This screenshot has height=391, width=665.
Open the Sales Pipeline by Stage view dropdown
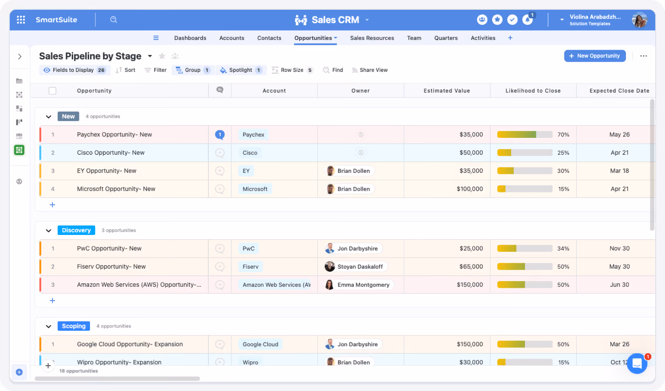click(150, 56)
